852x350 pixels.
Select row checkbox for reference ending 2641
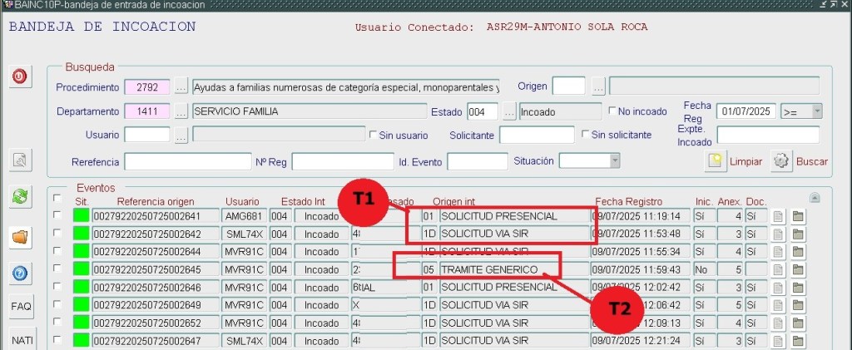point(57,216)
